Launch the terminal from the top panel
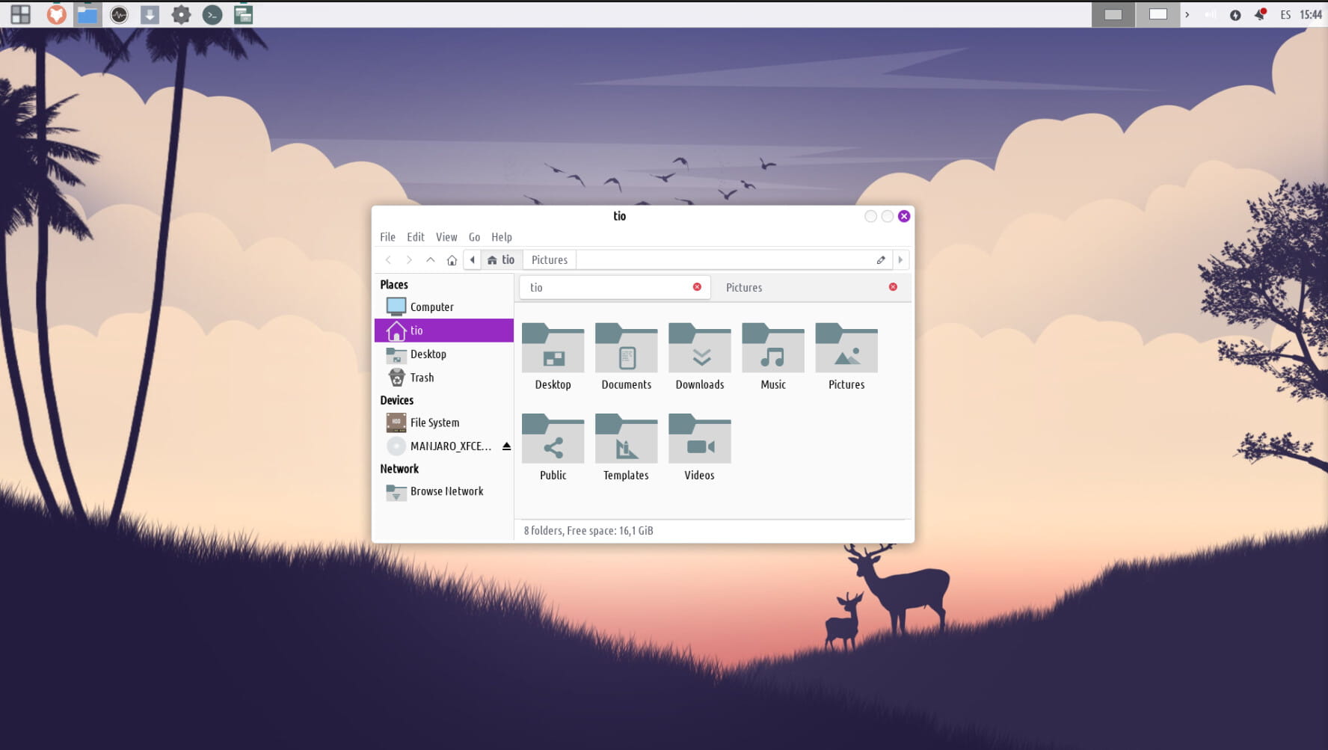The image size is (1328, 750). (x=212, y=14)
